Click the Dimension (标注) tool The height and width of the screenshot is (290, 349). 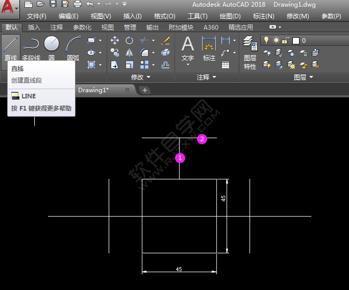209,48
